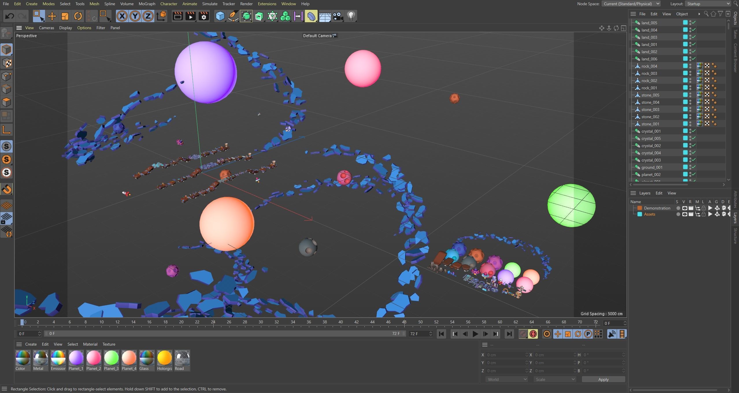Click the Cube primitive icon
739x393 pixels.
[x=220, y=16]
